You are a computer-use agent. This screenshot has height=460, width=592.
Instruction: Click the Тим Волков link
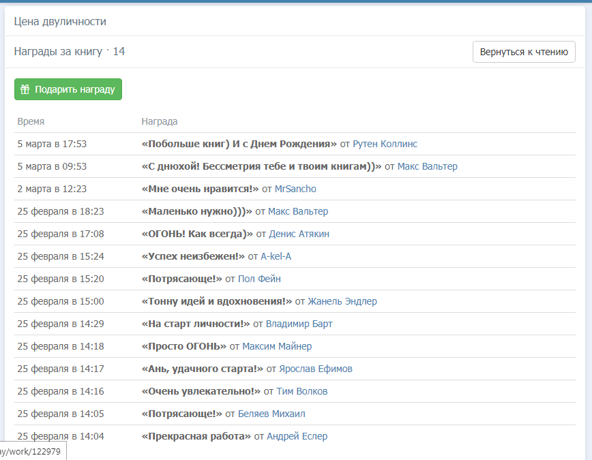click(x=301, y=391)
